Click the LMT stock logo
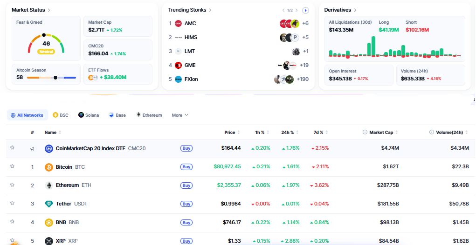The image size is (476, 245). pos(178,51)
